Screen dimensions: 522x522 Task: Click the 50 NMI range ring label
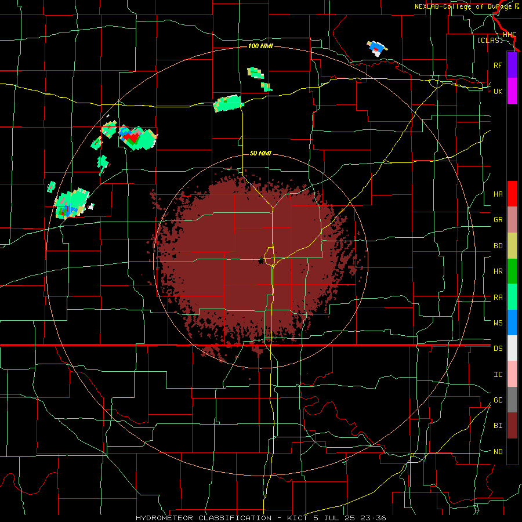coord(260,153)
